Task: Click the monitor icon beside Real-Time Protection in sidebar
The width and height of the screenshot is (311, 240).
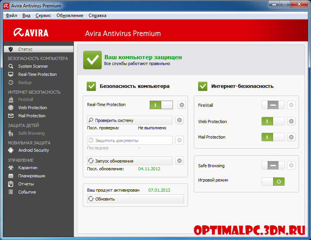Action: (11, 74)
